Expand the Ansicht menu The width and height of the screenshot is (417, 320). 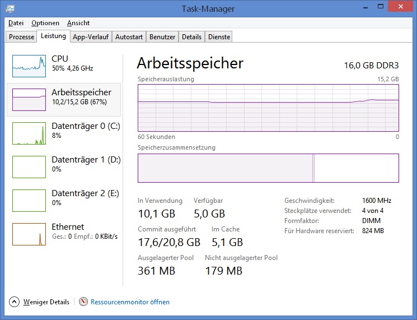click(78, 23)
